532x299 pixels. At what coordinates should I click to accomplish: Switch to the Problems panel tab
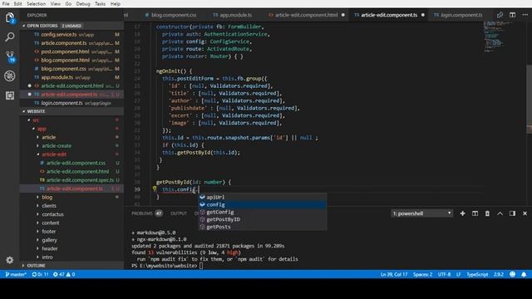(x=146, y=213)
